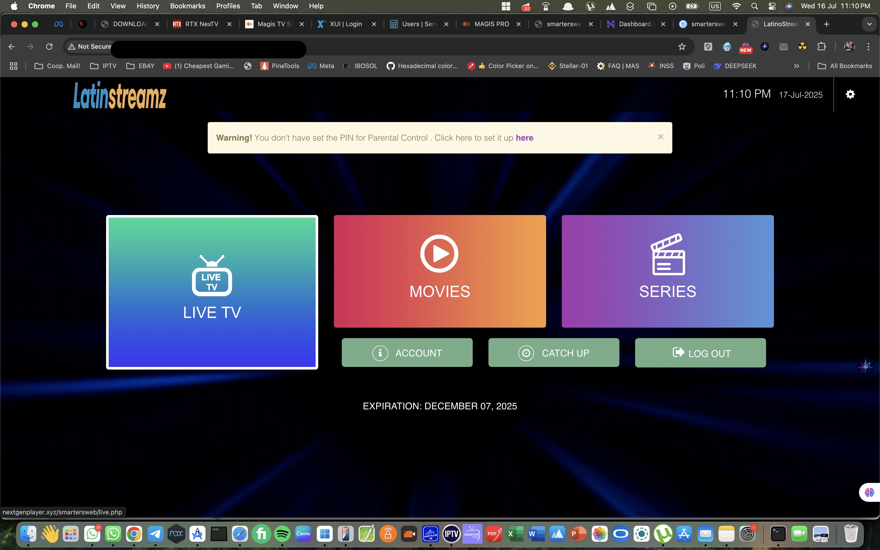Open the ACCOUNT section
Viewport: 880px width, 550px height.
click(407, 353)
